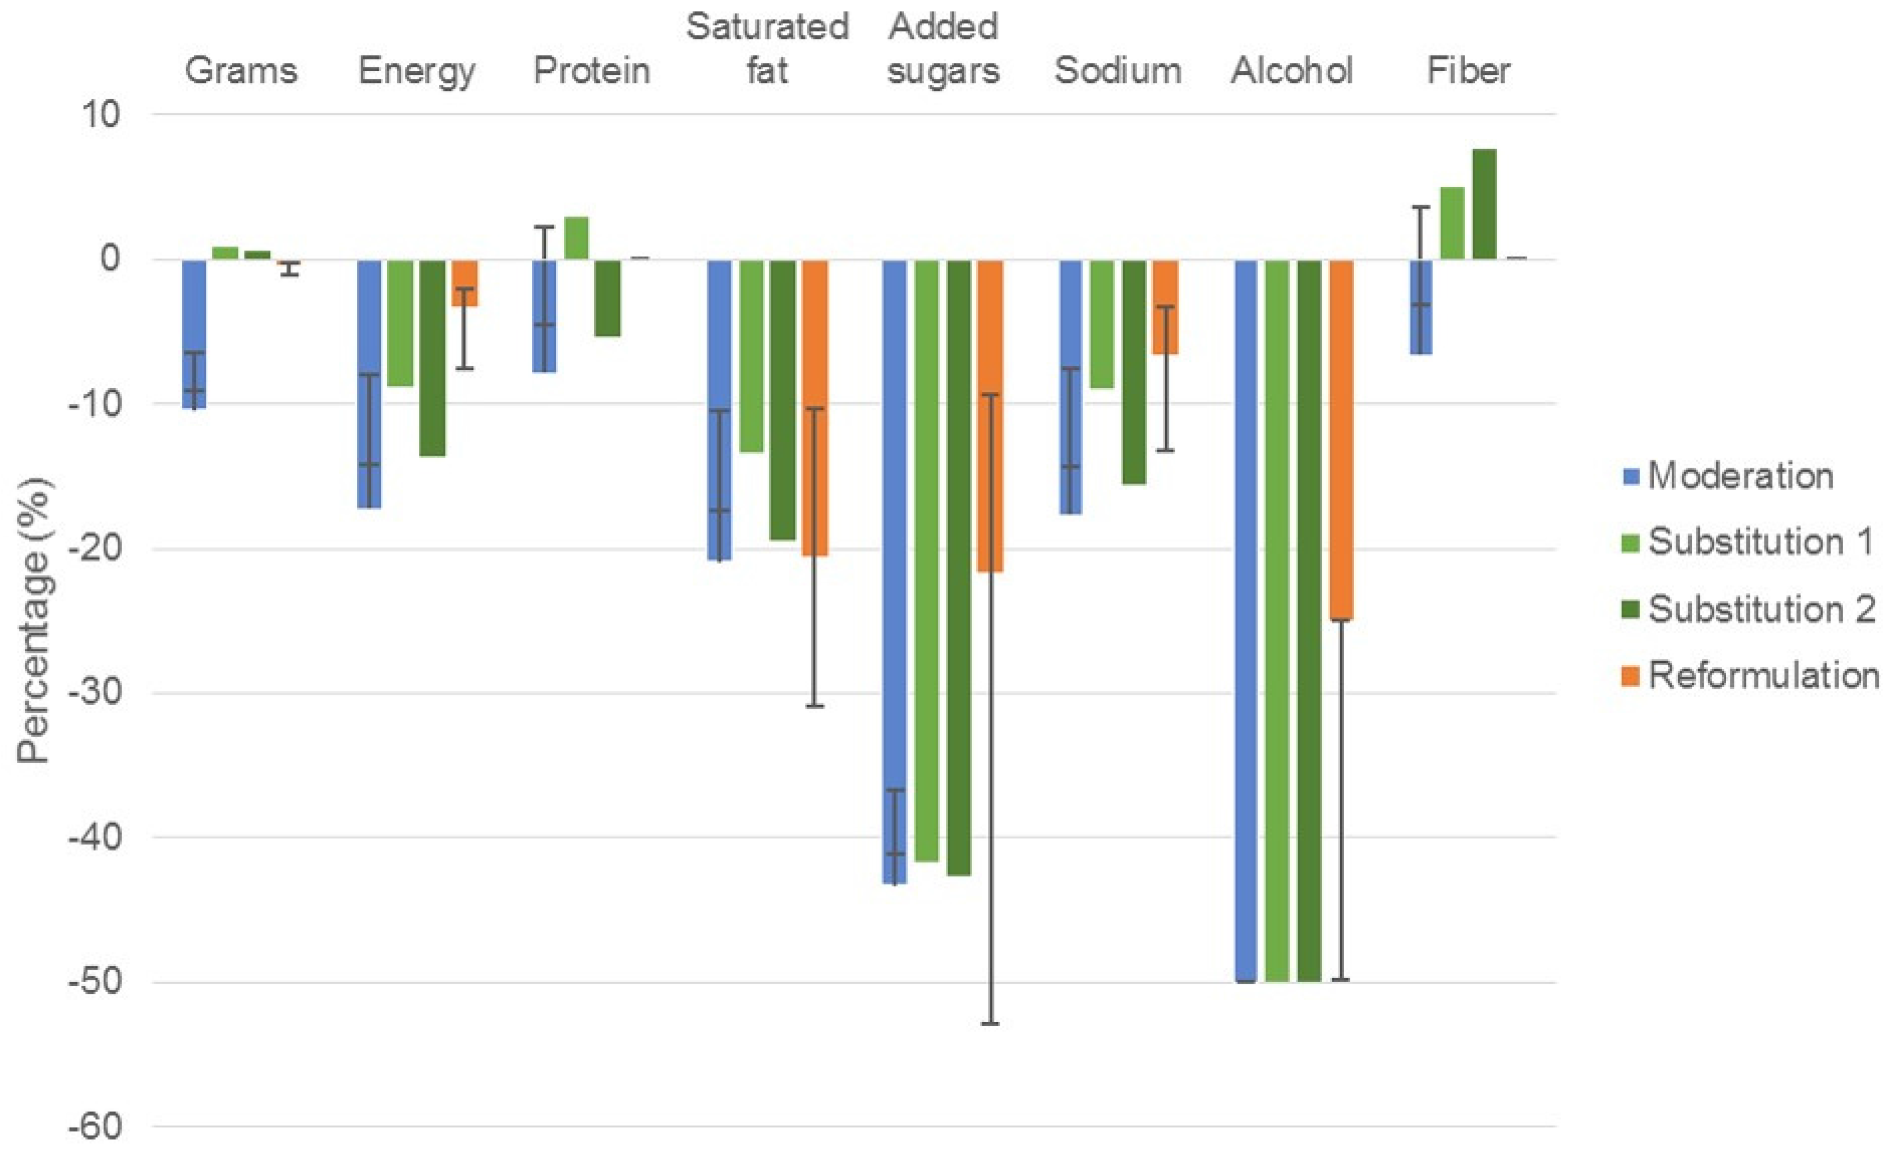Click the light green Substitution 1 legend swatch
This screenshot has width=1895, height=1157.
pos(1630,543)
